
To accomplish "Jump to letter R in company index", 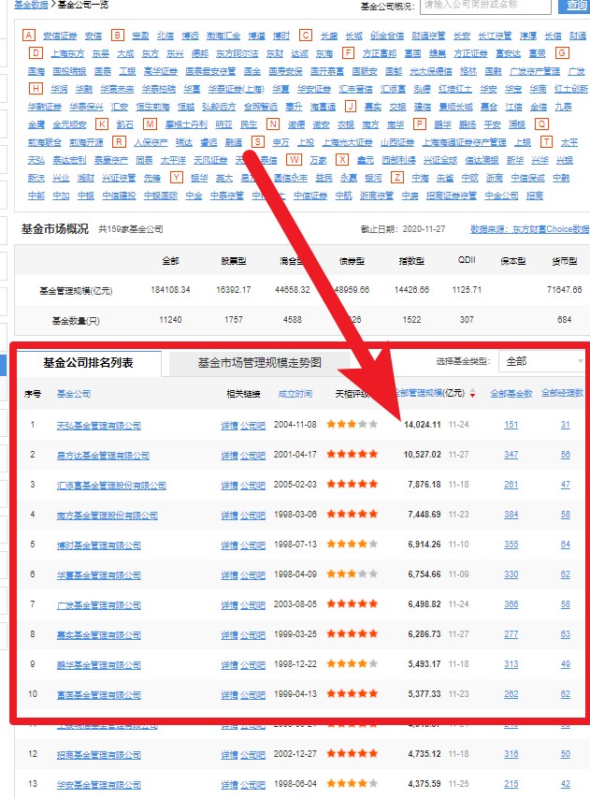I will tap(119, 141).
